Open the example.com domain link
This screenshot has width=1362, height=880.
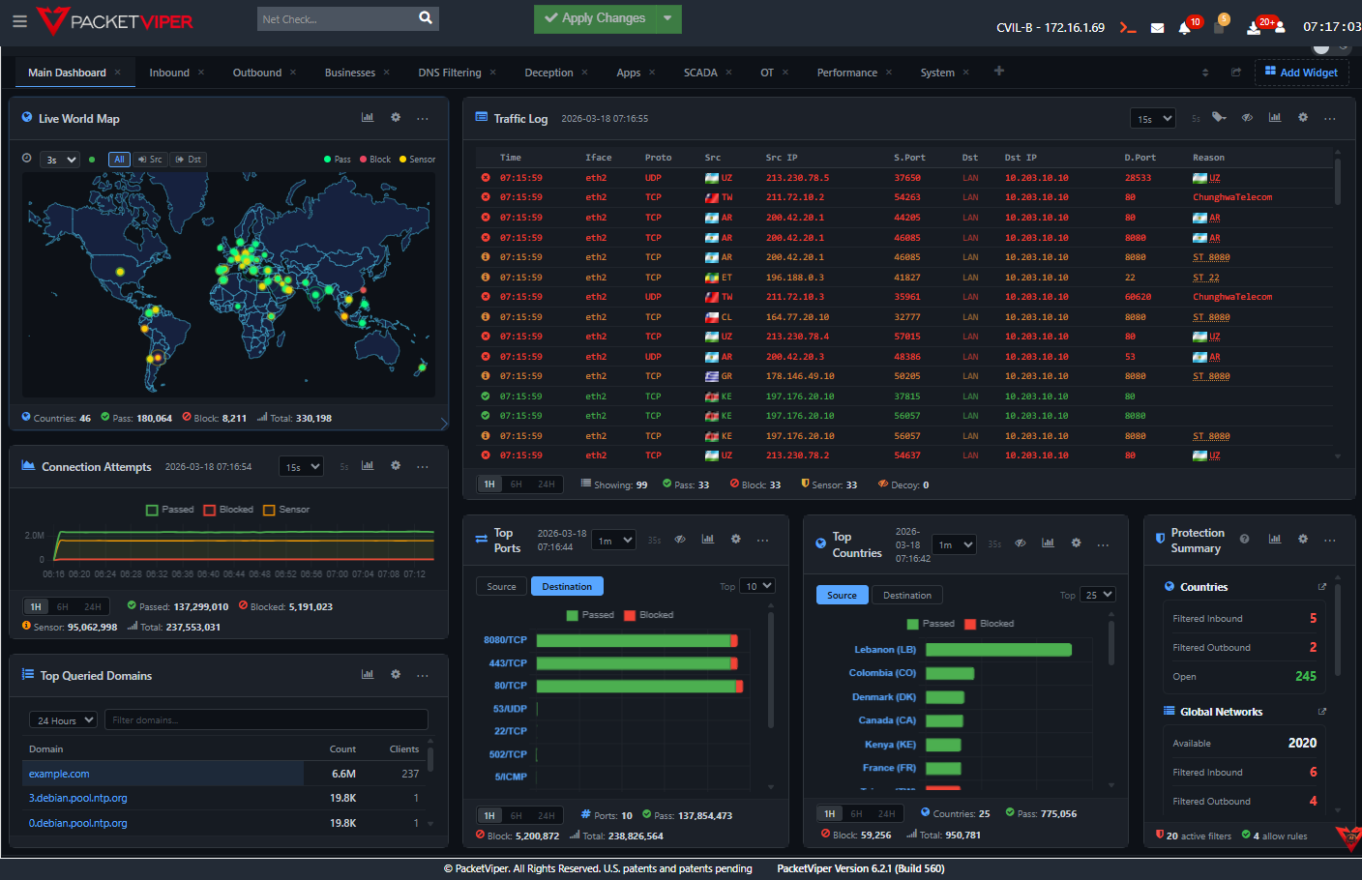[x=59, y=773]
